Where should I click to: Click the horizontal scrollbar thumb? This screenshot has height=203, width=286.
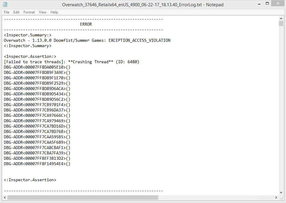click(83, 198)
